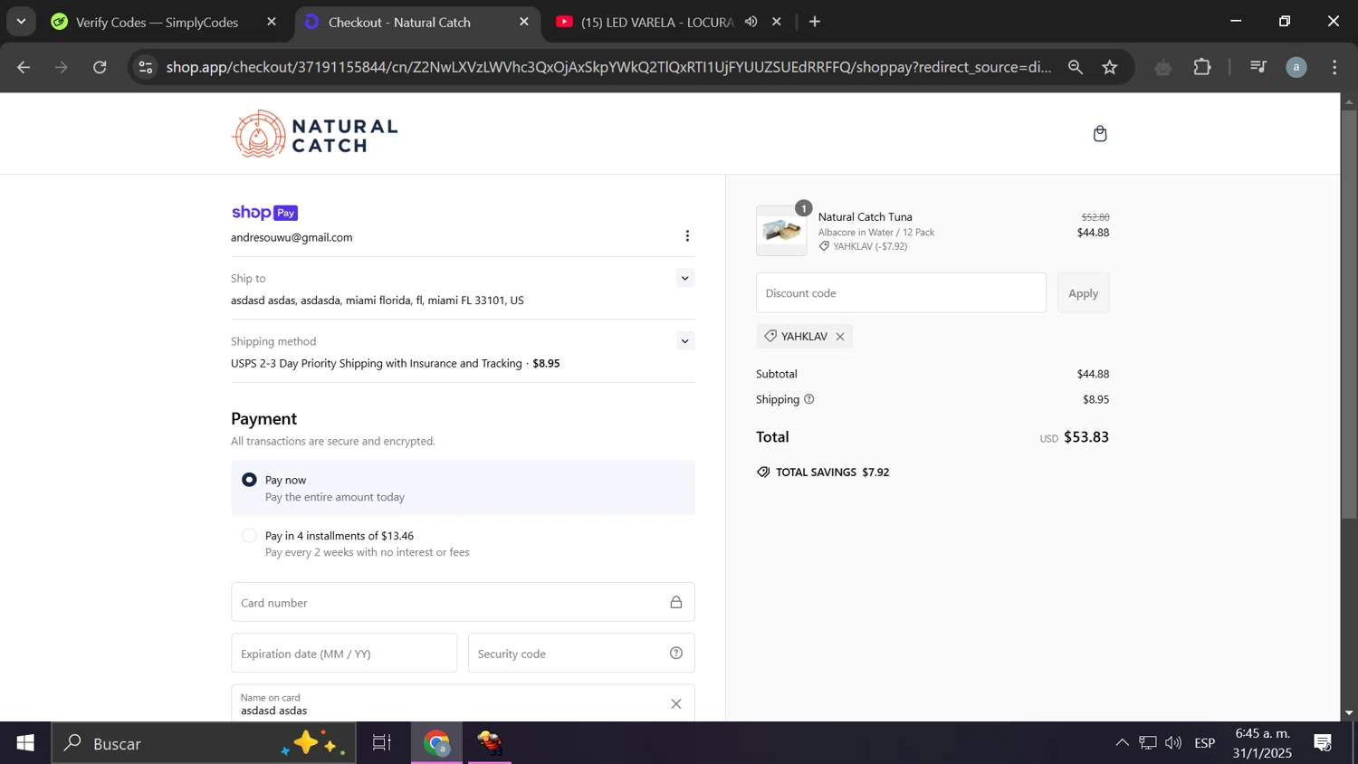This screenshot has width=1358, height=764.
Task: Switch to Verify Codes SimplyCodes tab
Action: [157, 22]
